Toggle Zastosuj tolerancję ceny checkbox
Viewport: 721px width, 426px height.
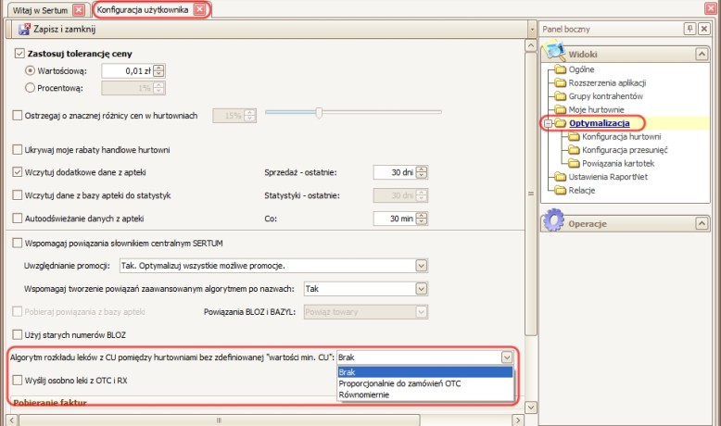(20, 55)
